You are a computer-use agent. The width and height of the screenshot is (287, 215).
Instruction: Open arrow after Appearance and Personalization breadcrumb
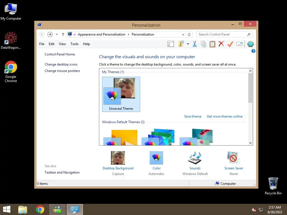(128, 34)
